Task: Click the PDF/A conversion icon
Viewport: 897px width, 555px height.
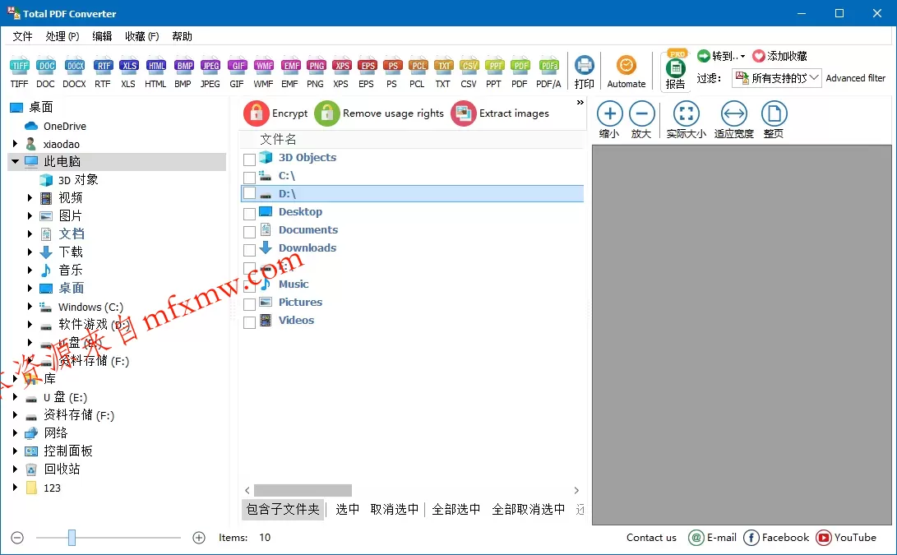Action: pos(548,72)
